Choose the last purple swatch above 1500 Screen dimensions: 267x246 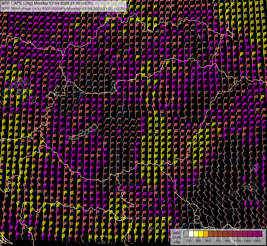(x=260, y=234)
